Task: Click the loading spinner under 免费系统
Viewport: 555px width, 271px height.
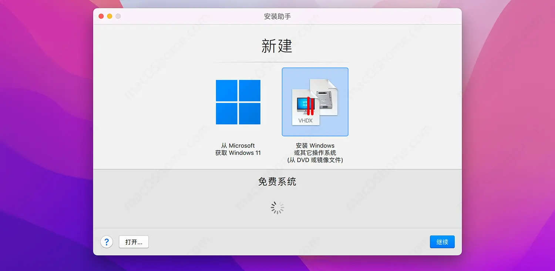Action: tap(277, 208)
